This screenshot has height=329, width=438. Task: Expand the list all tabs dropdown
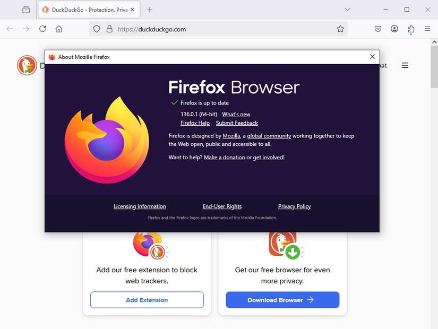(x=348, y=10)
